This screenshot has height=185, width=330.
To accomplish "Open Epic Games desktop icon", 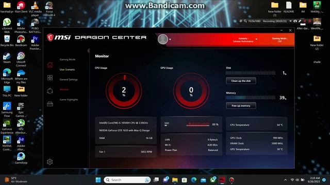I will pyautogui.click(x=21, y=109).
